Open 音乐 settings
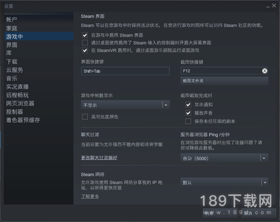This screenshot has height=222, width=280. point(39,78)
